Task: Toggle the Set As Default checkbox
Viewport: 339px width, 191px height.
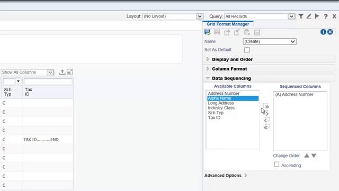Action: pos(247,50)
